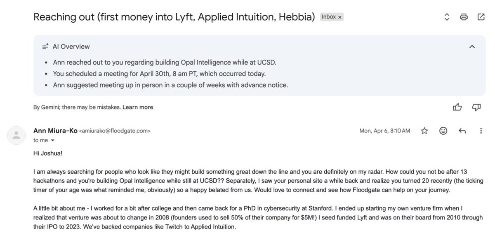This screenshot has width=495, height=238.
Task: Click Ann Miura-Ko's sender avatar
Action: point(17,135)
